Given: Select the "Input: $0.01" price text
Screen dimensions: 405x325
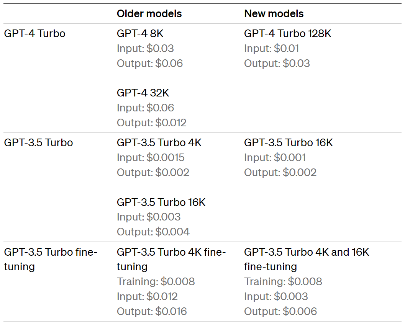Looking at the screenshot, I should pyautogui.click(x=271, y=49).
